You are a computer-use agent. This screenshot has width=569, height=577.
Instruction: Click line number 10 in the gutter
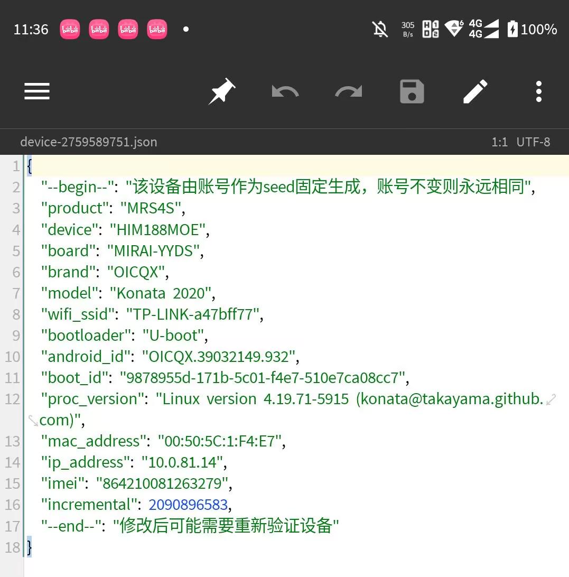12,356
